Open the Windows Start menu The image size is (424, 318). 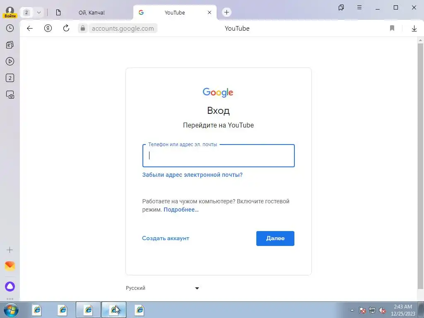[11, 310]
